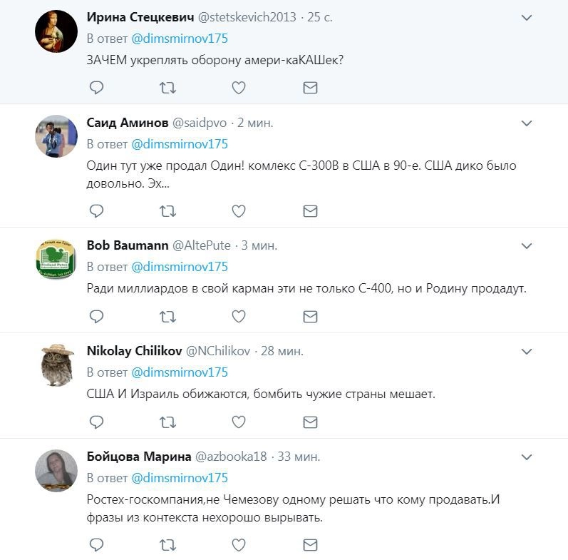Like Бойцова Марина's tweet
The image size is (568, 560).
239,546
